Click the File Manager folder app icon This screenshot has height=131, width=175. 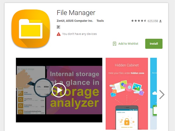click(x=31, y=29)
